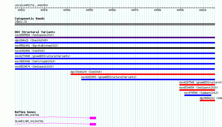
Task: Select the Cytogenetic Bands track title
Action: [x=30, y=18]
